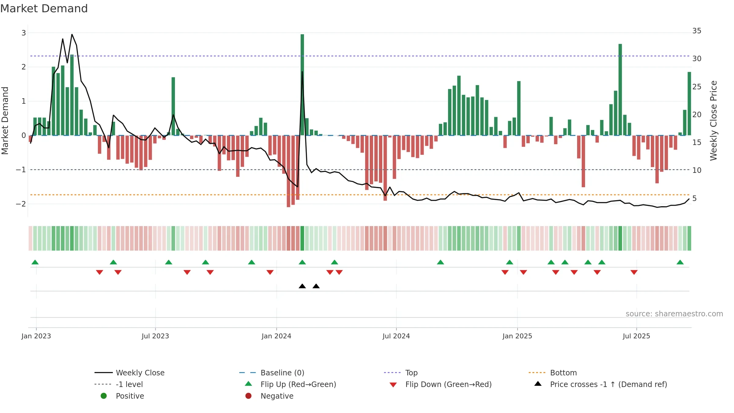Toggle the Top legend entry

click(x=401, y=373)
